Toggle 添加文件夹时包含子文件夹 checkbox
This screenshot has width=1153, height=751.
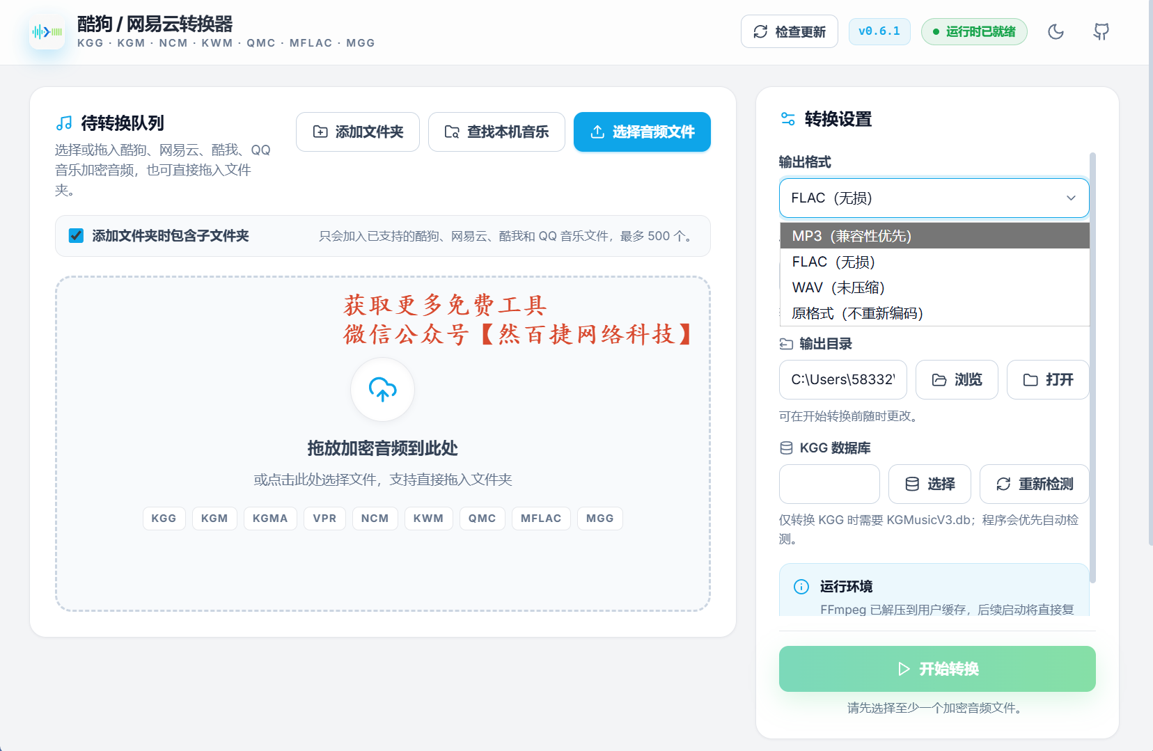77,236
